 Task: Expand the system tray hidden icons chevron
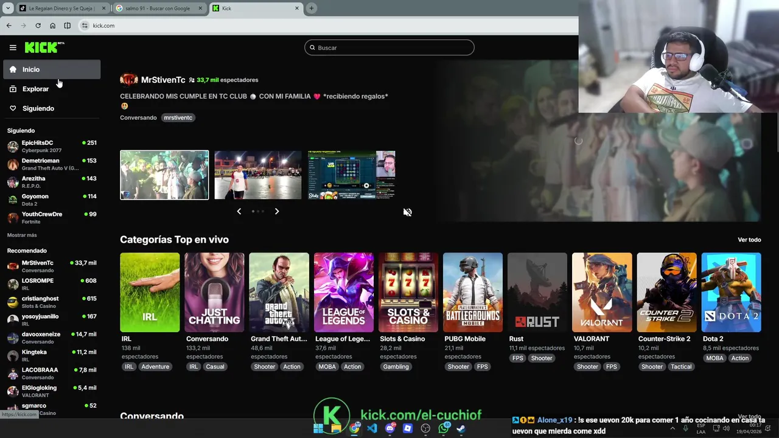pyautogui.click(x=672, y=428)
